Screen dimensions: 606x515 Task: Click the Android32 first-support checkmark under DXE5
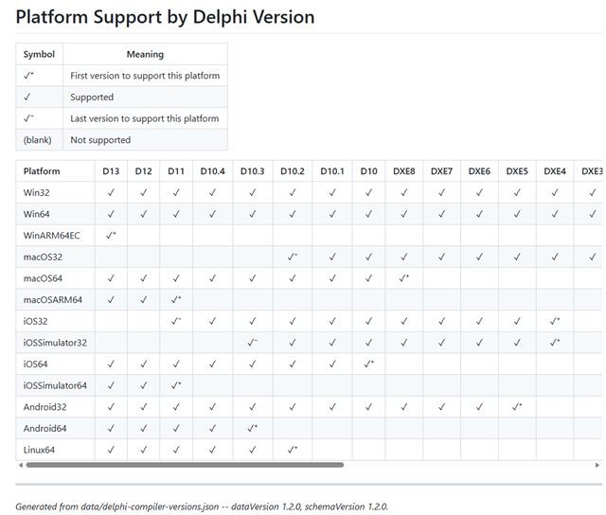[x=517, y=407]
